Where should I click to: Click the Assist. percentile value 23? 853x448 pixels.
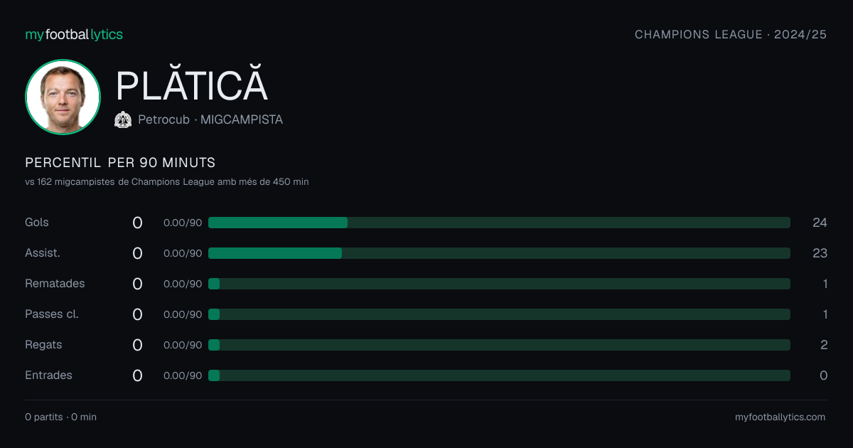pos(820,253)
